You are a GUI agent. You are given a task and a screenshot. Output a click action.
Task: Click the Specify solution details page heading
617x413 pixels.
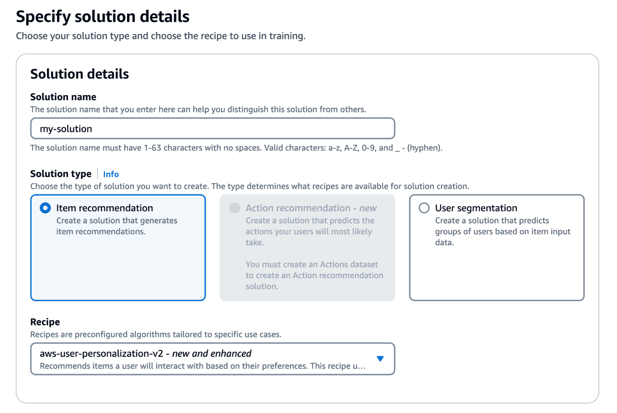(x=103, y=16)
